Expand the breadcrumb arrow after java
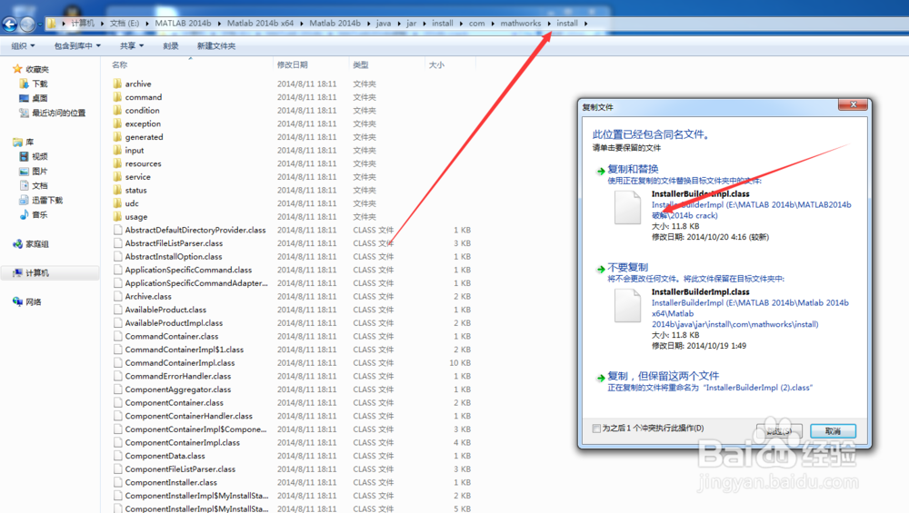 pos(399,24)
